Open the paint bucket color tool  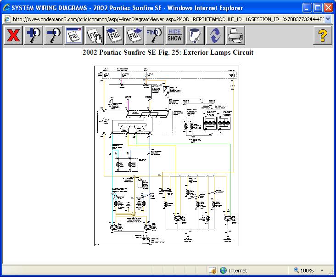tap(195, 35)
